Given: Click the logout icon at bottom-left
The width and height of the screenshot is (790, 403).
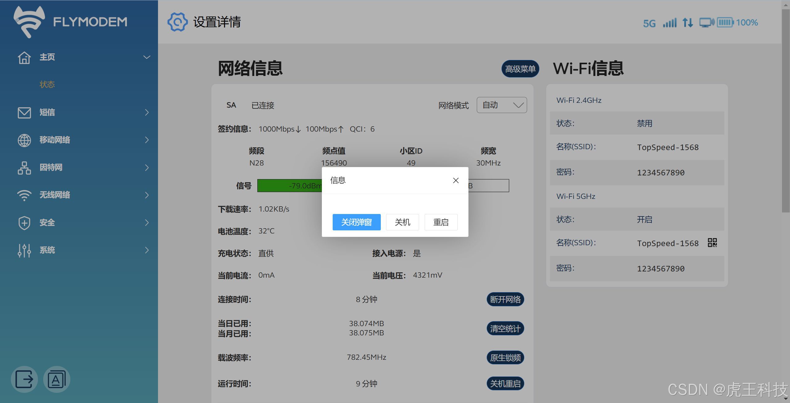Looking at the screenshot, I should click(24, 379).
